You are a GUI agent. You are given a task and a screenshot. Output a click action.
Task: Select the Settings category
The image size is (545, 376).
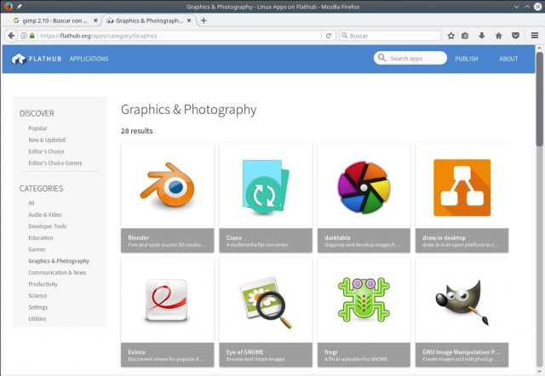37,307
